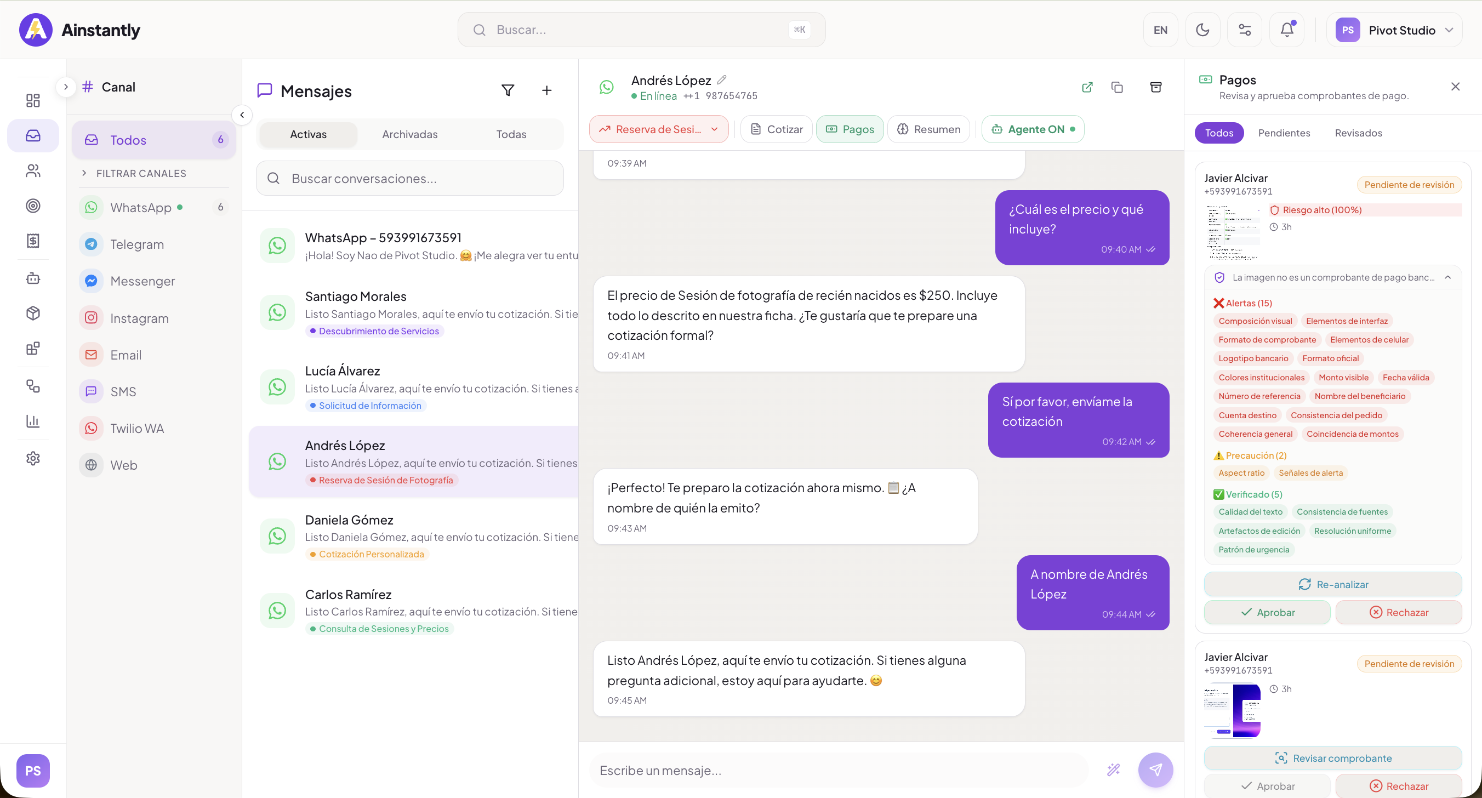This screenshot has width=1482, height=798.
Task: Select the Activas tab
Action: (x=309, y=134)
